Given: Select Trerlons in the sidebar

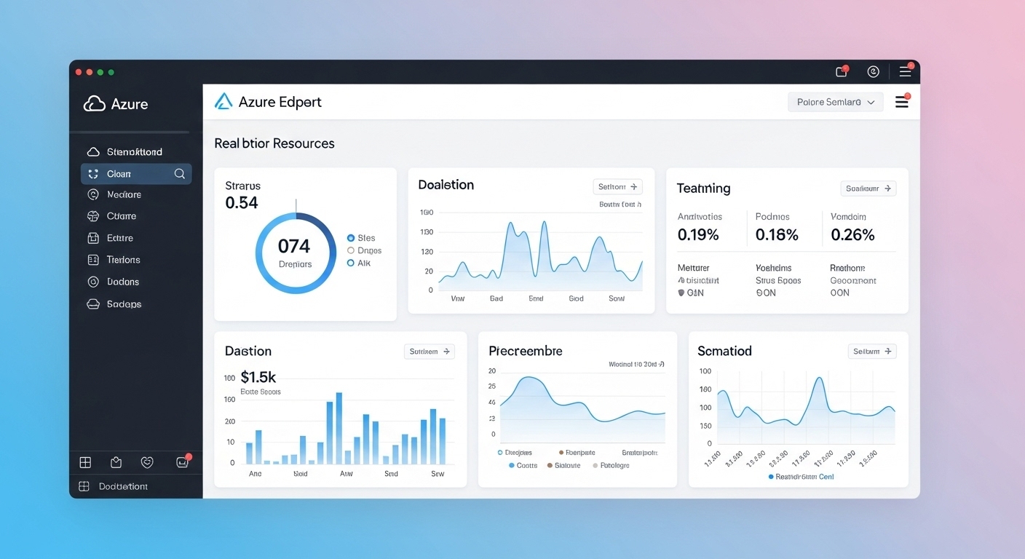Looking at the screenshot, I should point(123,260).
